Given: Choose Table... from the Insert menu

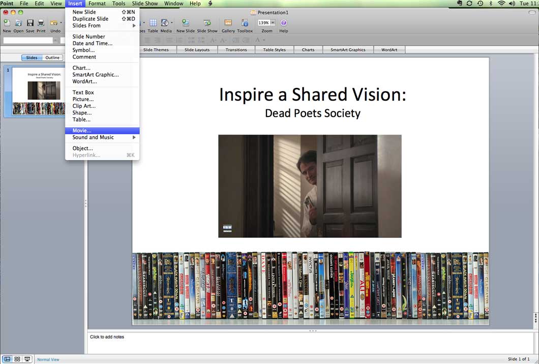Looking at the screenshot, I should [102, 119].
